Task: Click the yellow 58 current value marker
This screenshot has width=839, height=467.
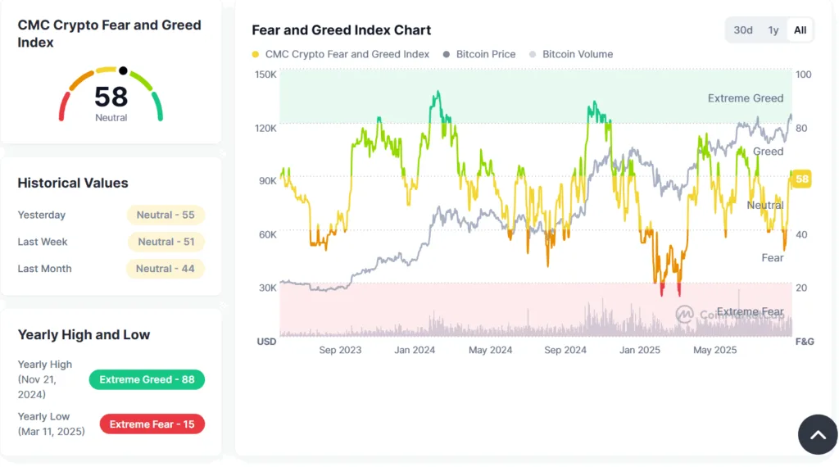Action: pos(802,179)
